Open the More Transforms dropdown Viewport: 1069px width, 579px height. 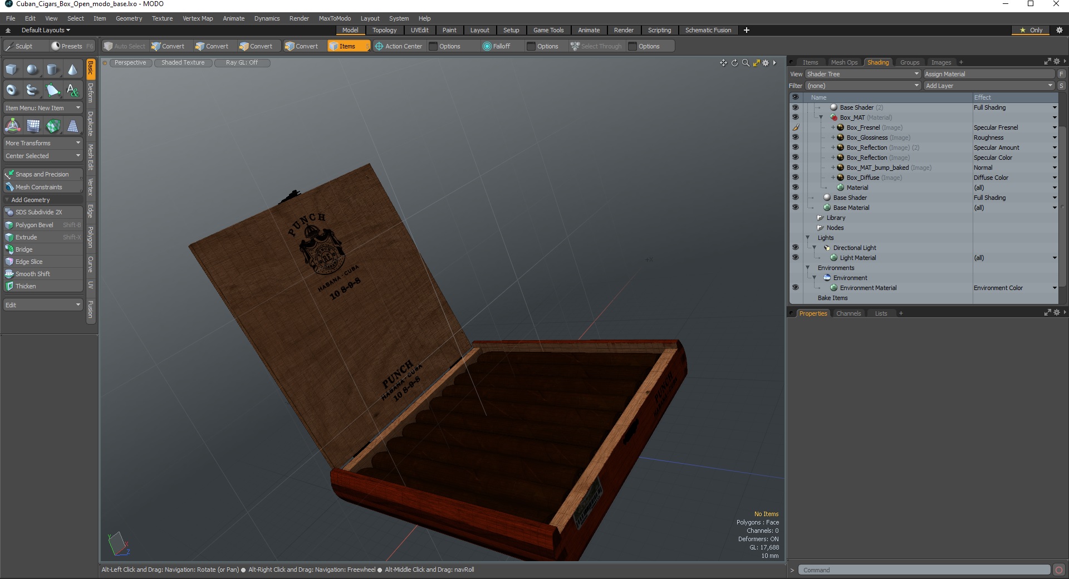point(43,143)
